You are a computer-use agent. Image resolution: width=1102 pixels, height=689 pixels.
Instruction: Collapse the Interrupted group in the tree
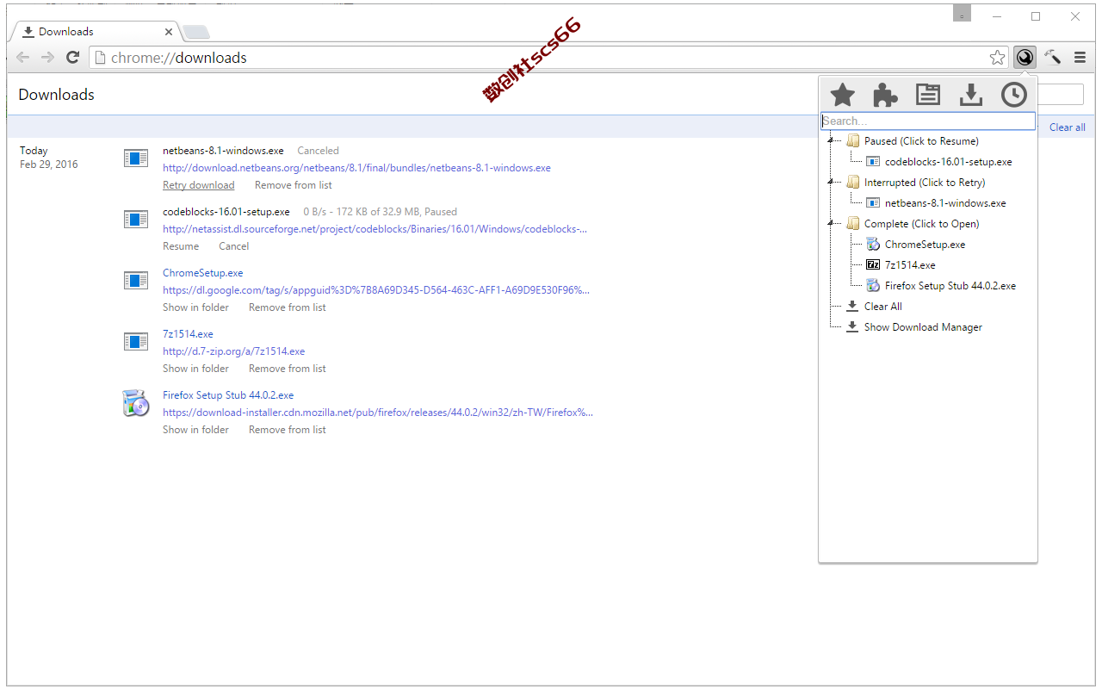(831, 182)
